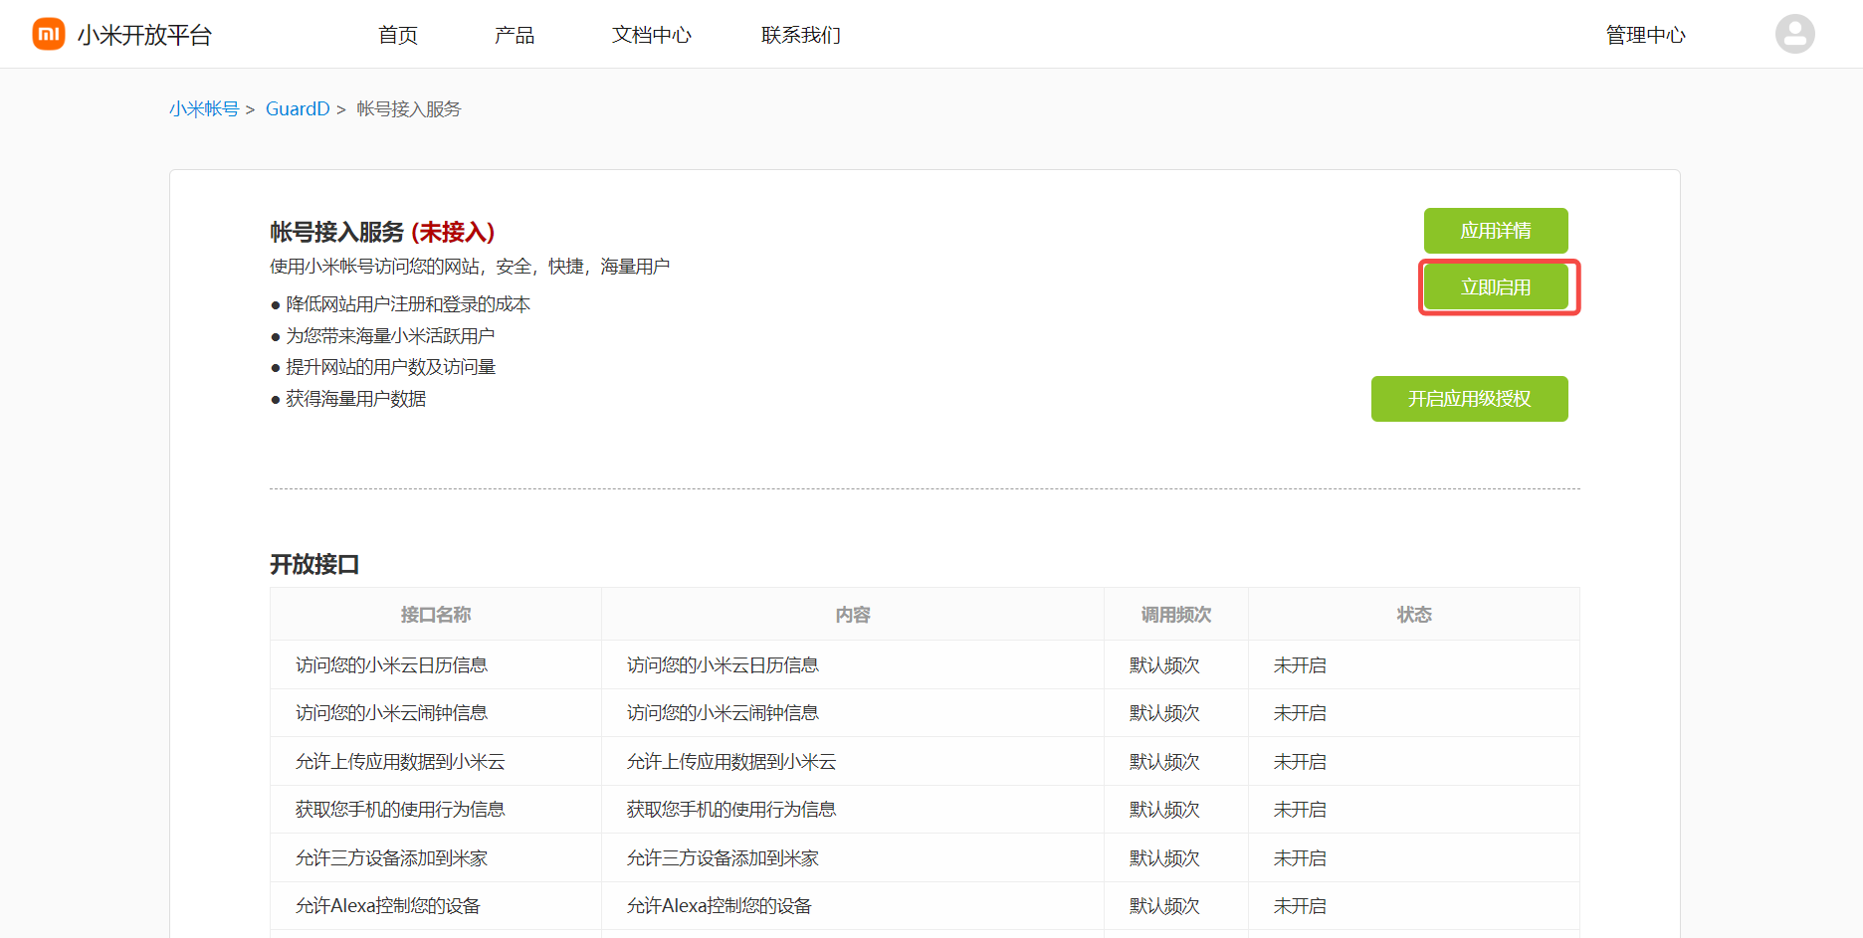
Task: Navigate to GuardD breadcrumb link
Action: pos(298,109)
